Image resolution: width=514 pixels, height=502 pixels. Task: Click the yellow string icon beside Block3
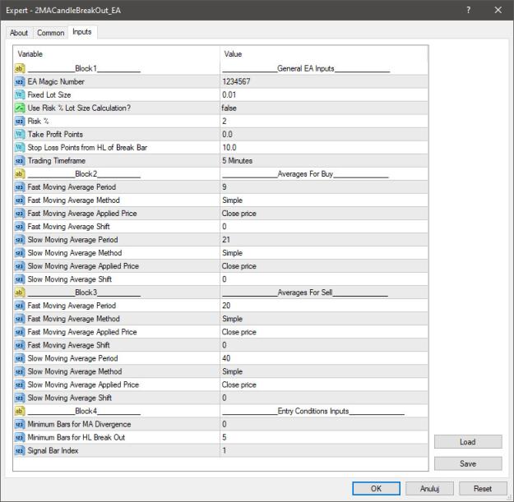tap(20, 292)
